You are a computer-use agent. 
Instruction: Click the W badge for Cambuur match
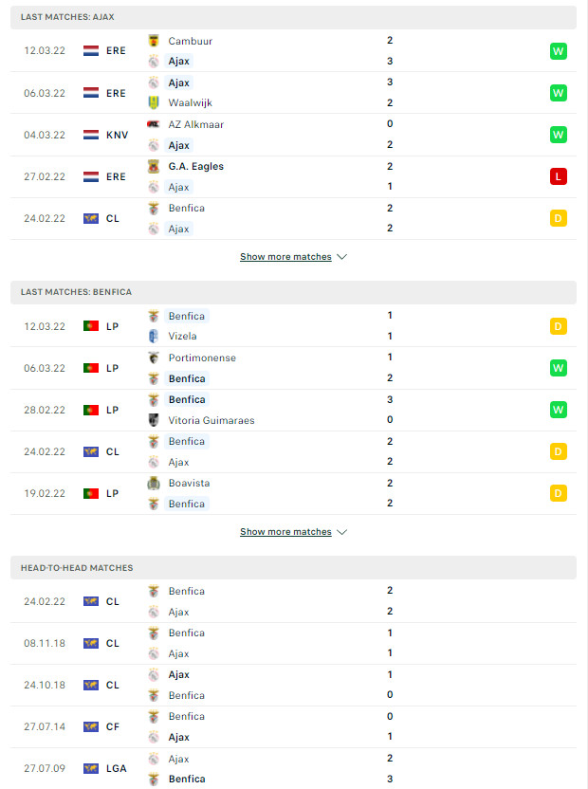click(x=559, y=51)
